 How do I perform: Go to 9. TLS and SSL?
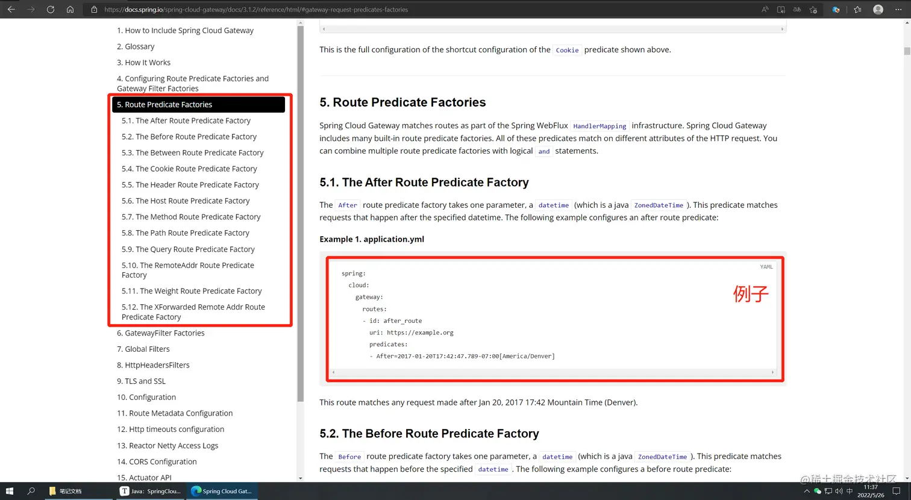click(141, 381)
